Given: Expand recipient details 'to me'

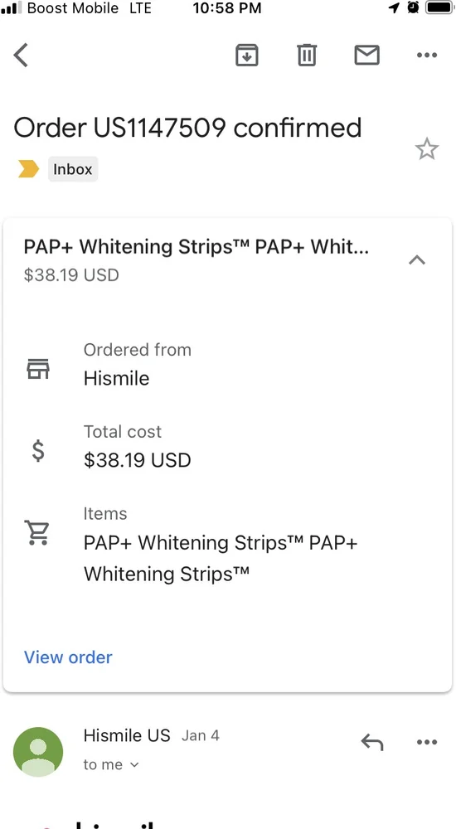Looking at the screenshot, I should point(111,764).
